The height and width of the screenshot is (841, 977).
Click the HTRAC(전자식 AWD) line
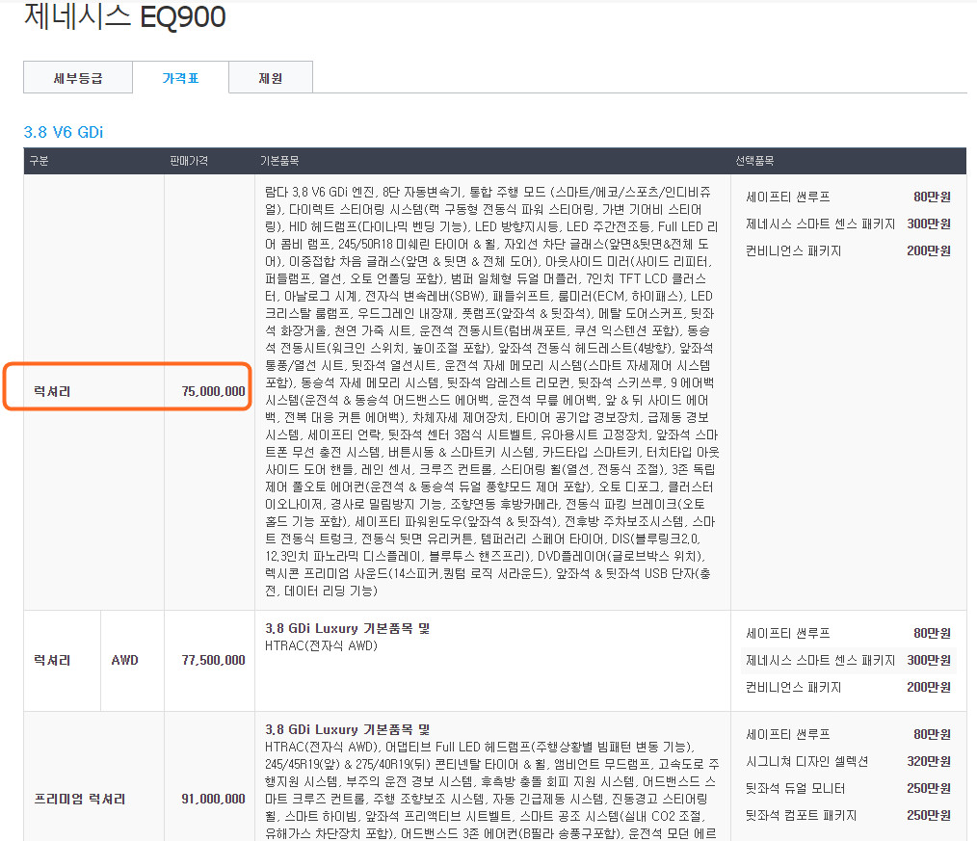coord(322,646)
